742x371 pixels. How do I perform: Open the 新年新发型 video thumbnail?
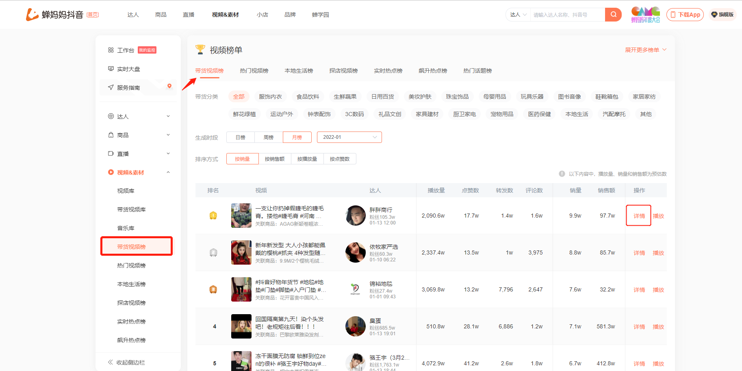coord(241,252)
